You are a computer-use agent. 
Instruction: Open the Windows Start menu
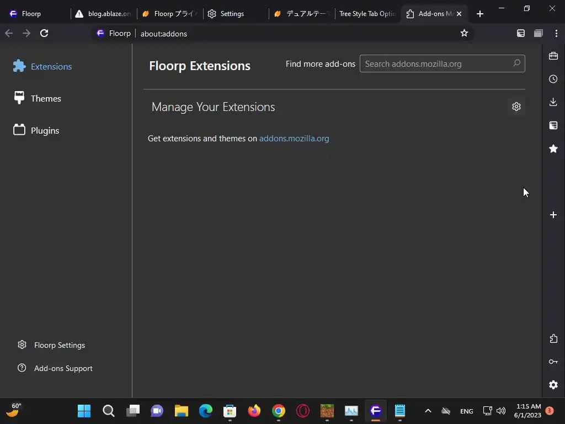[84, 411]
